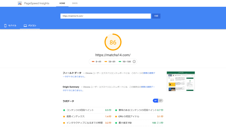Open the HOME tab
Image resolution: width=226 pixels, height=127 pixels.
(62, 3)
